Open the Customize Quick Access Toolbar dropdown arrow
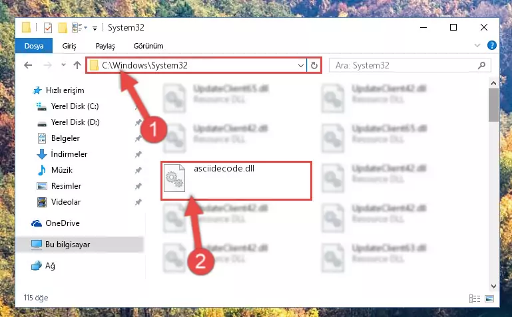The height and width of the screenshot is (317, 512). [x=95, y=29]
